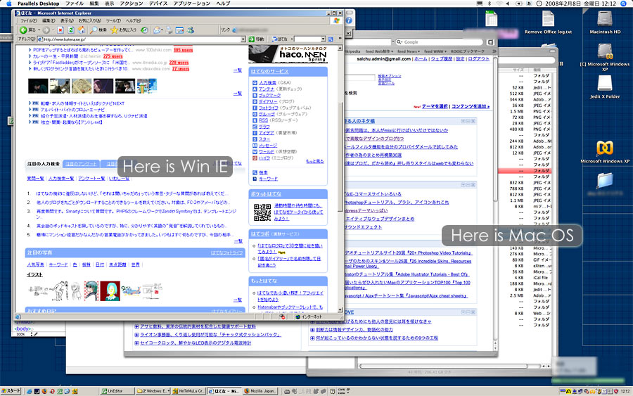633x396 pixels.
Task: Switch to Mozilla Japan taskbar button
Action: [260, 391]
